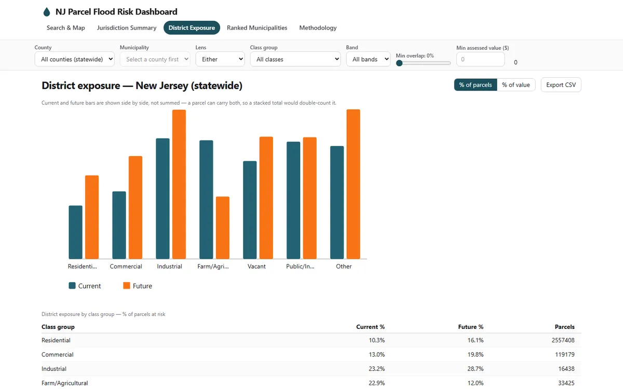This screenshot has height=389, width=623.
Task: Select the Residential table row label
Action: click(56, 340)
